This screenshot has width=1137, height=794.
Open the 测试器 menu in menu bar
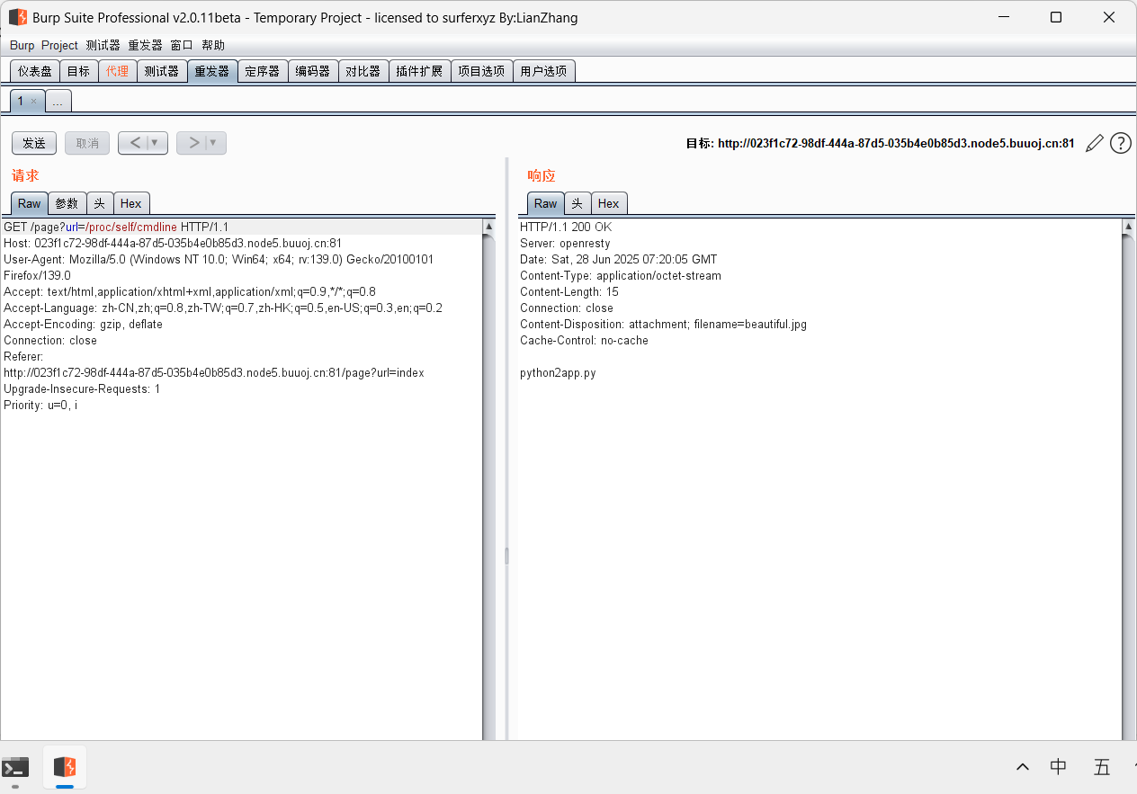click(x=103, y=45)
